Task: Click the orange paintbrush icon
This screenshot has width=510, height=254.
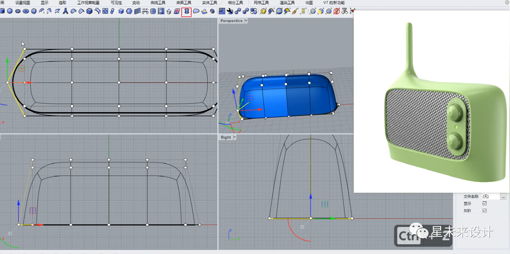Action: pos(295,11)
